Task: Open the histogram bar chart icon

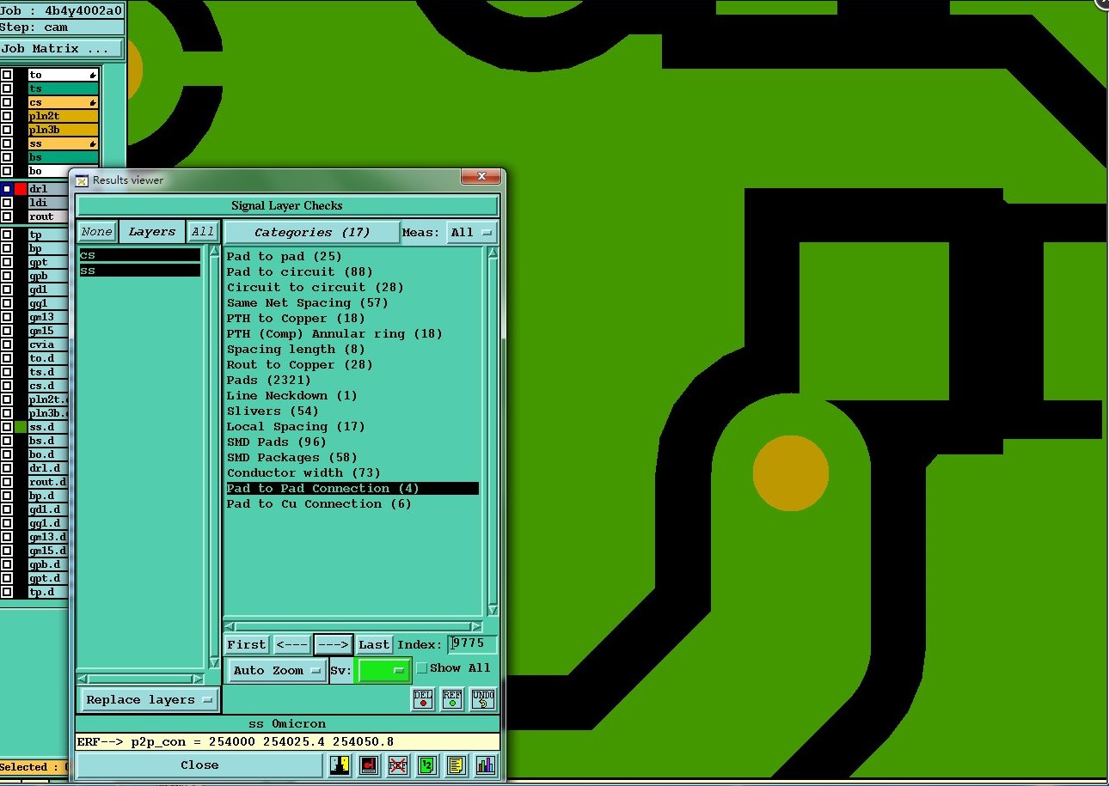Action: coord(485,765)
